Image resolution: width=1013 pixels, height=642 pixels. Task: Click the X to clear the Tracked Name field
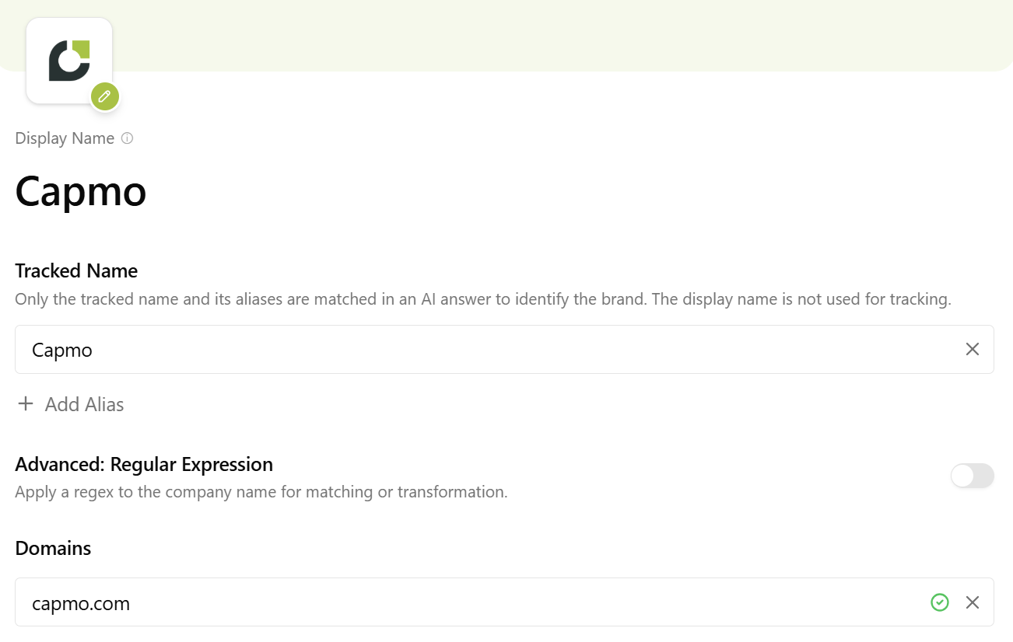click(x=972, y=349)
